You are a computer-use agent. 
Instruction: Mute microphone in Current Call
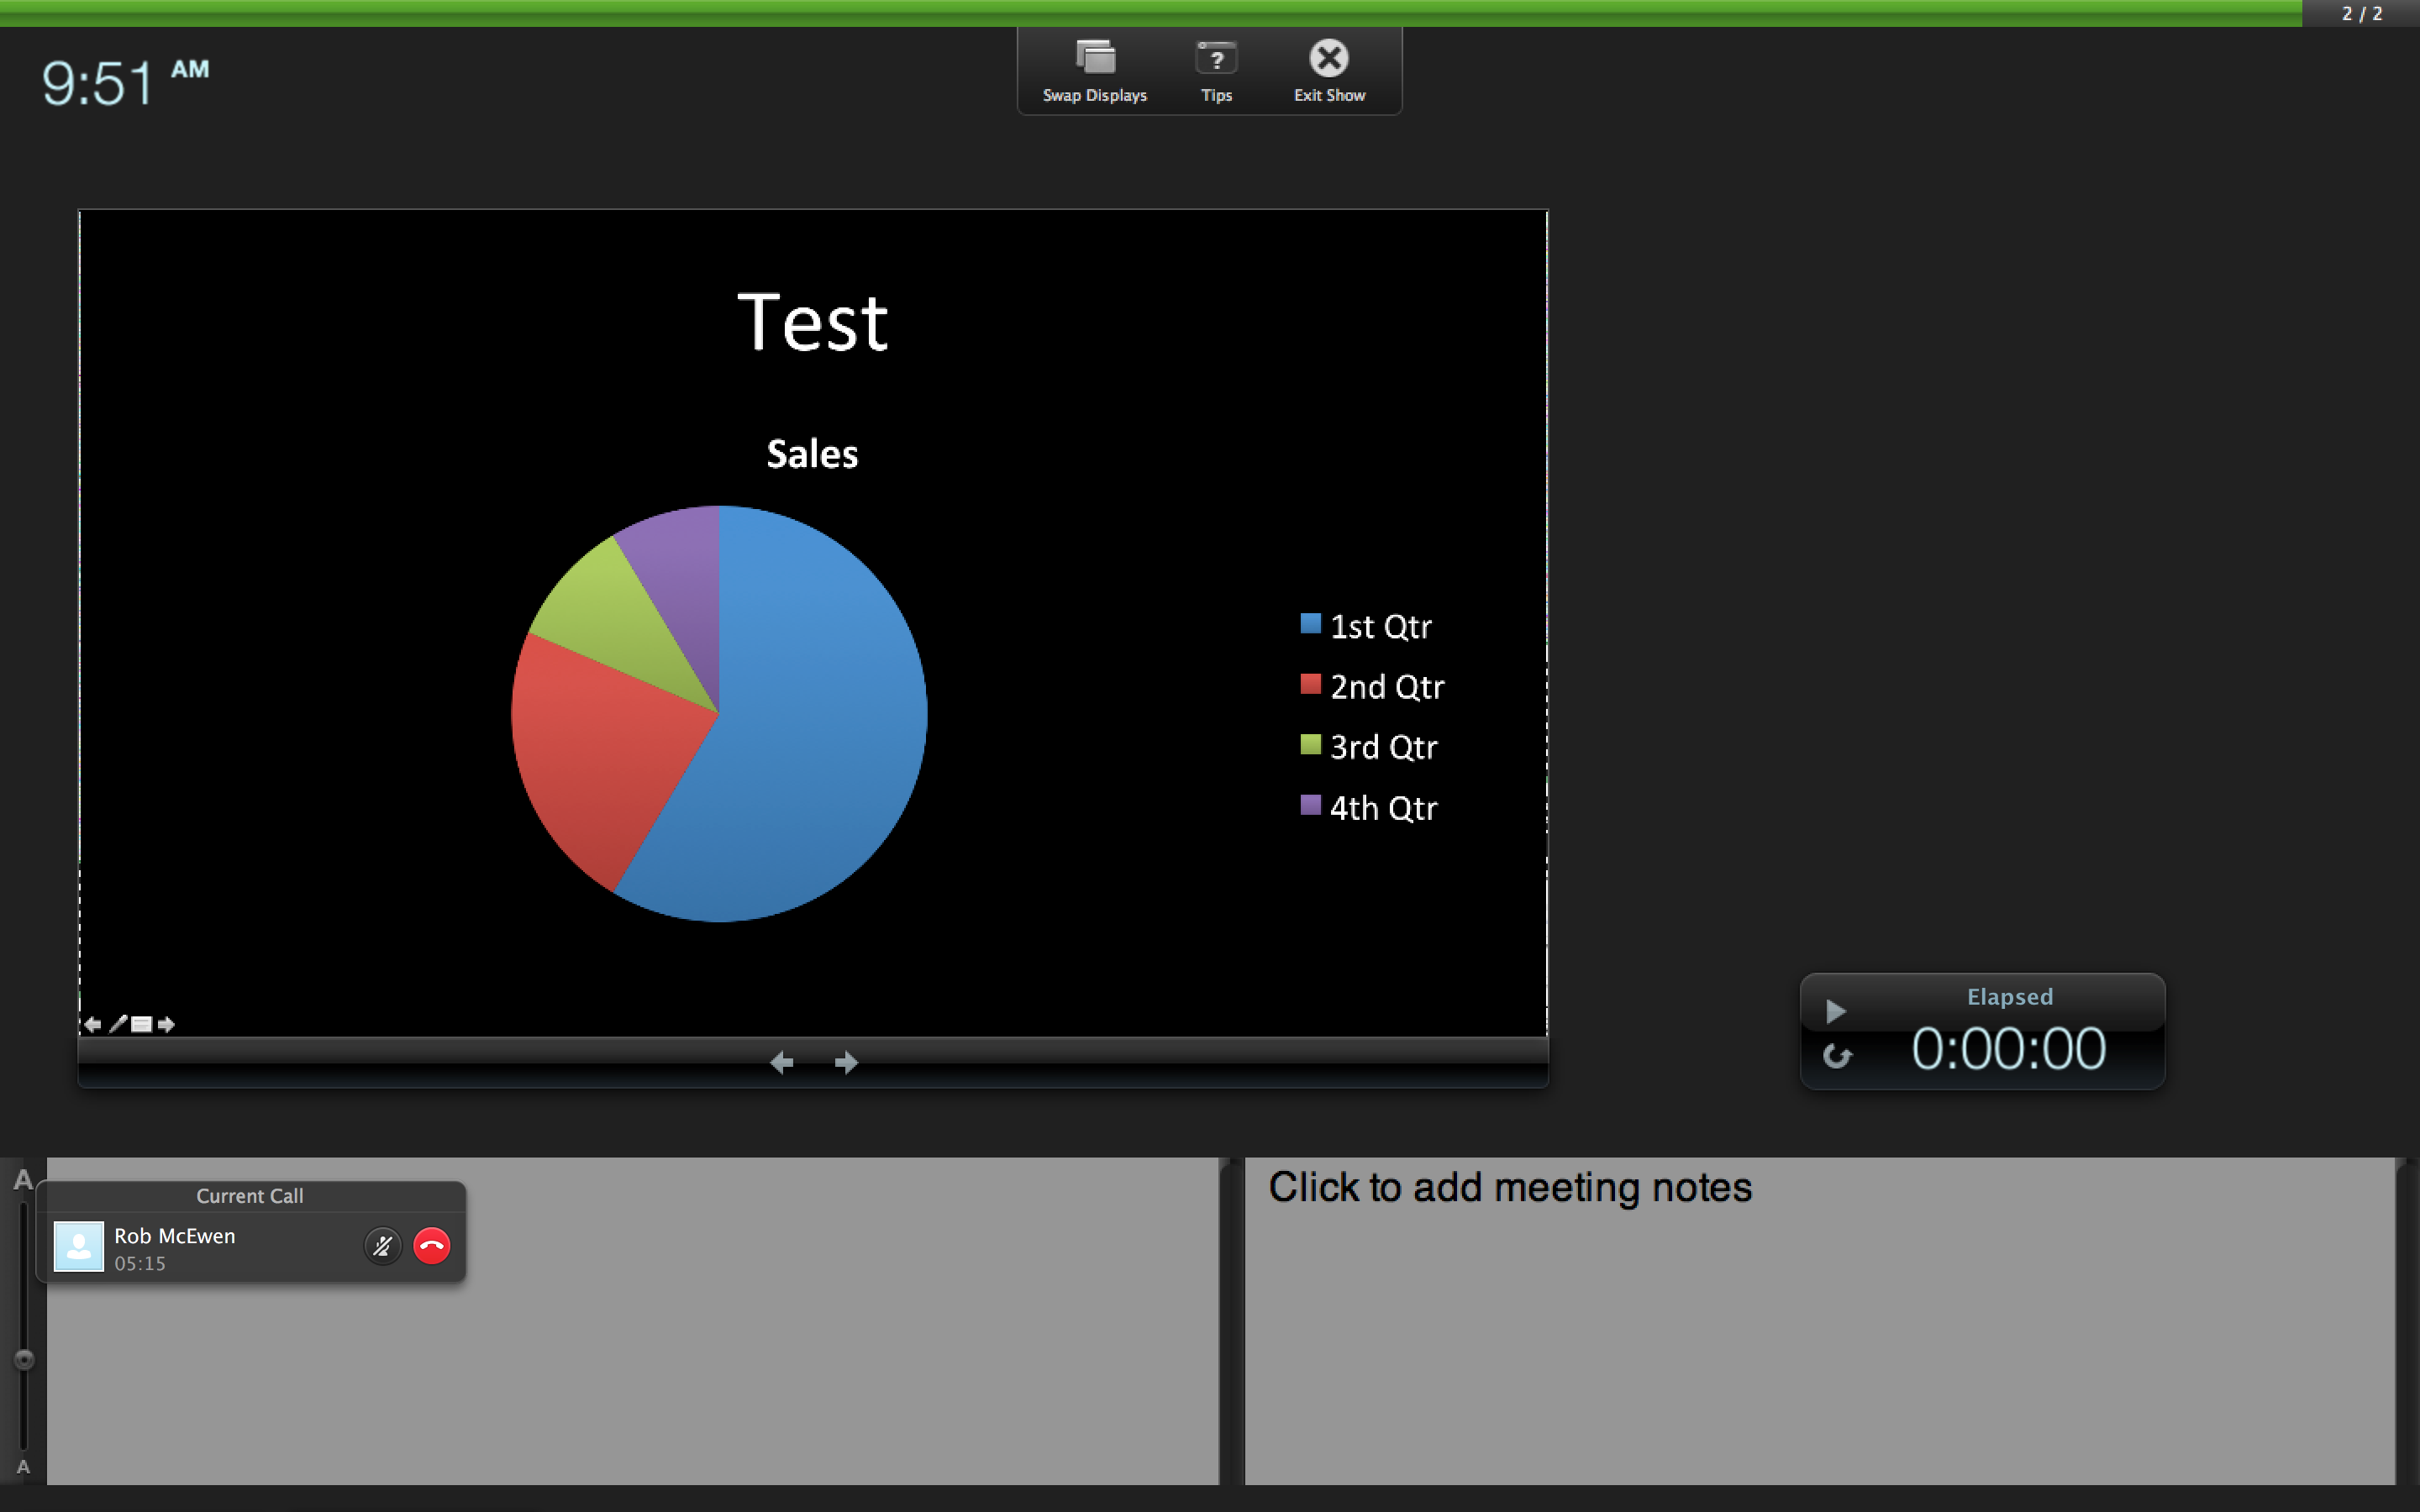(382, 1246)
